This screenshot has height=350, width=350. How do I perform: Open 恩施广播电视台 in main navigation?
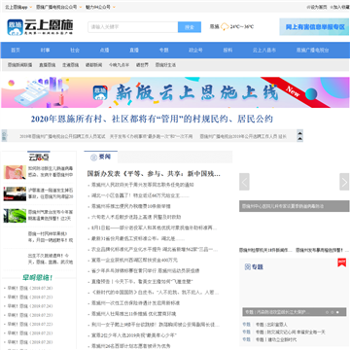click(312, 51)
